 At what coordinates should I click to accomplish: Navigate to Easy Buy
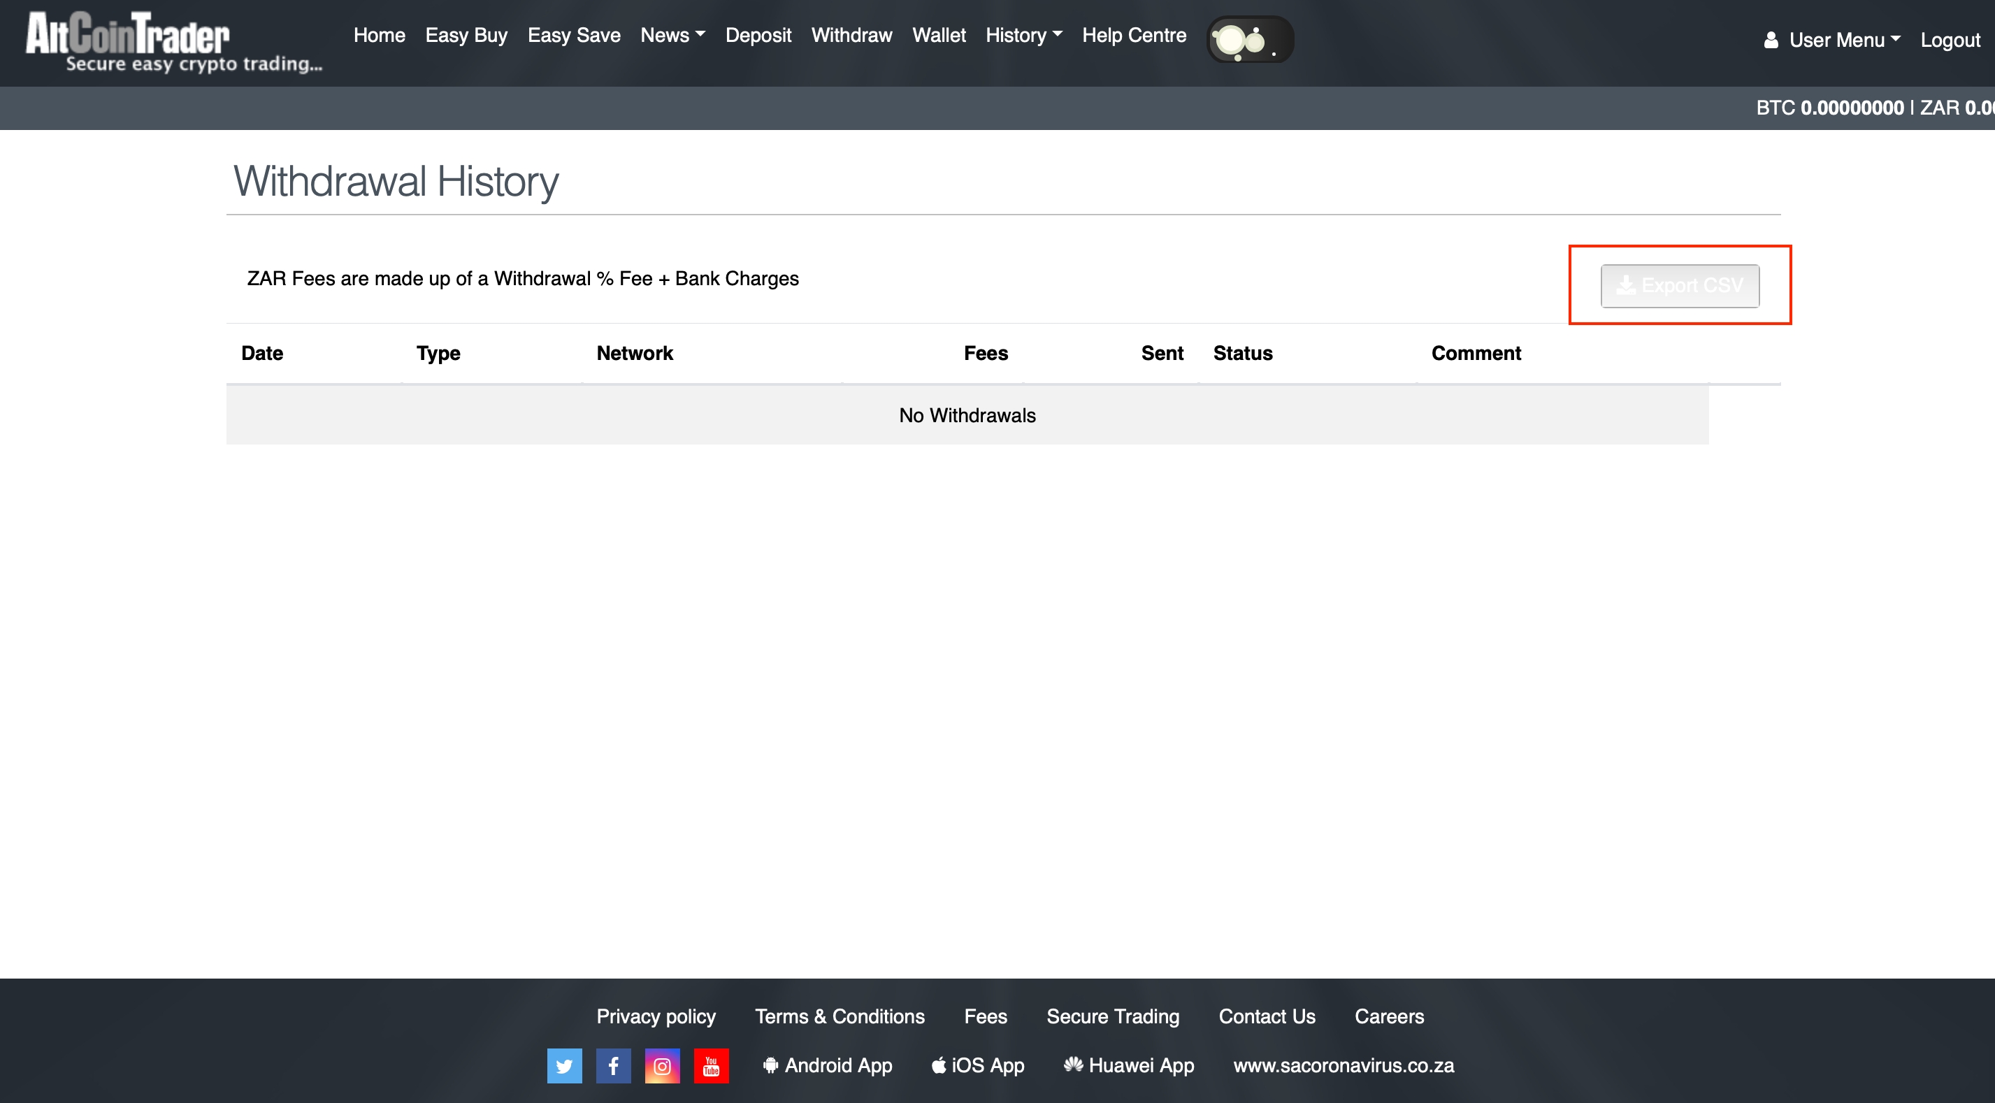(x=466, y=36)
